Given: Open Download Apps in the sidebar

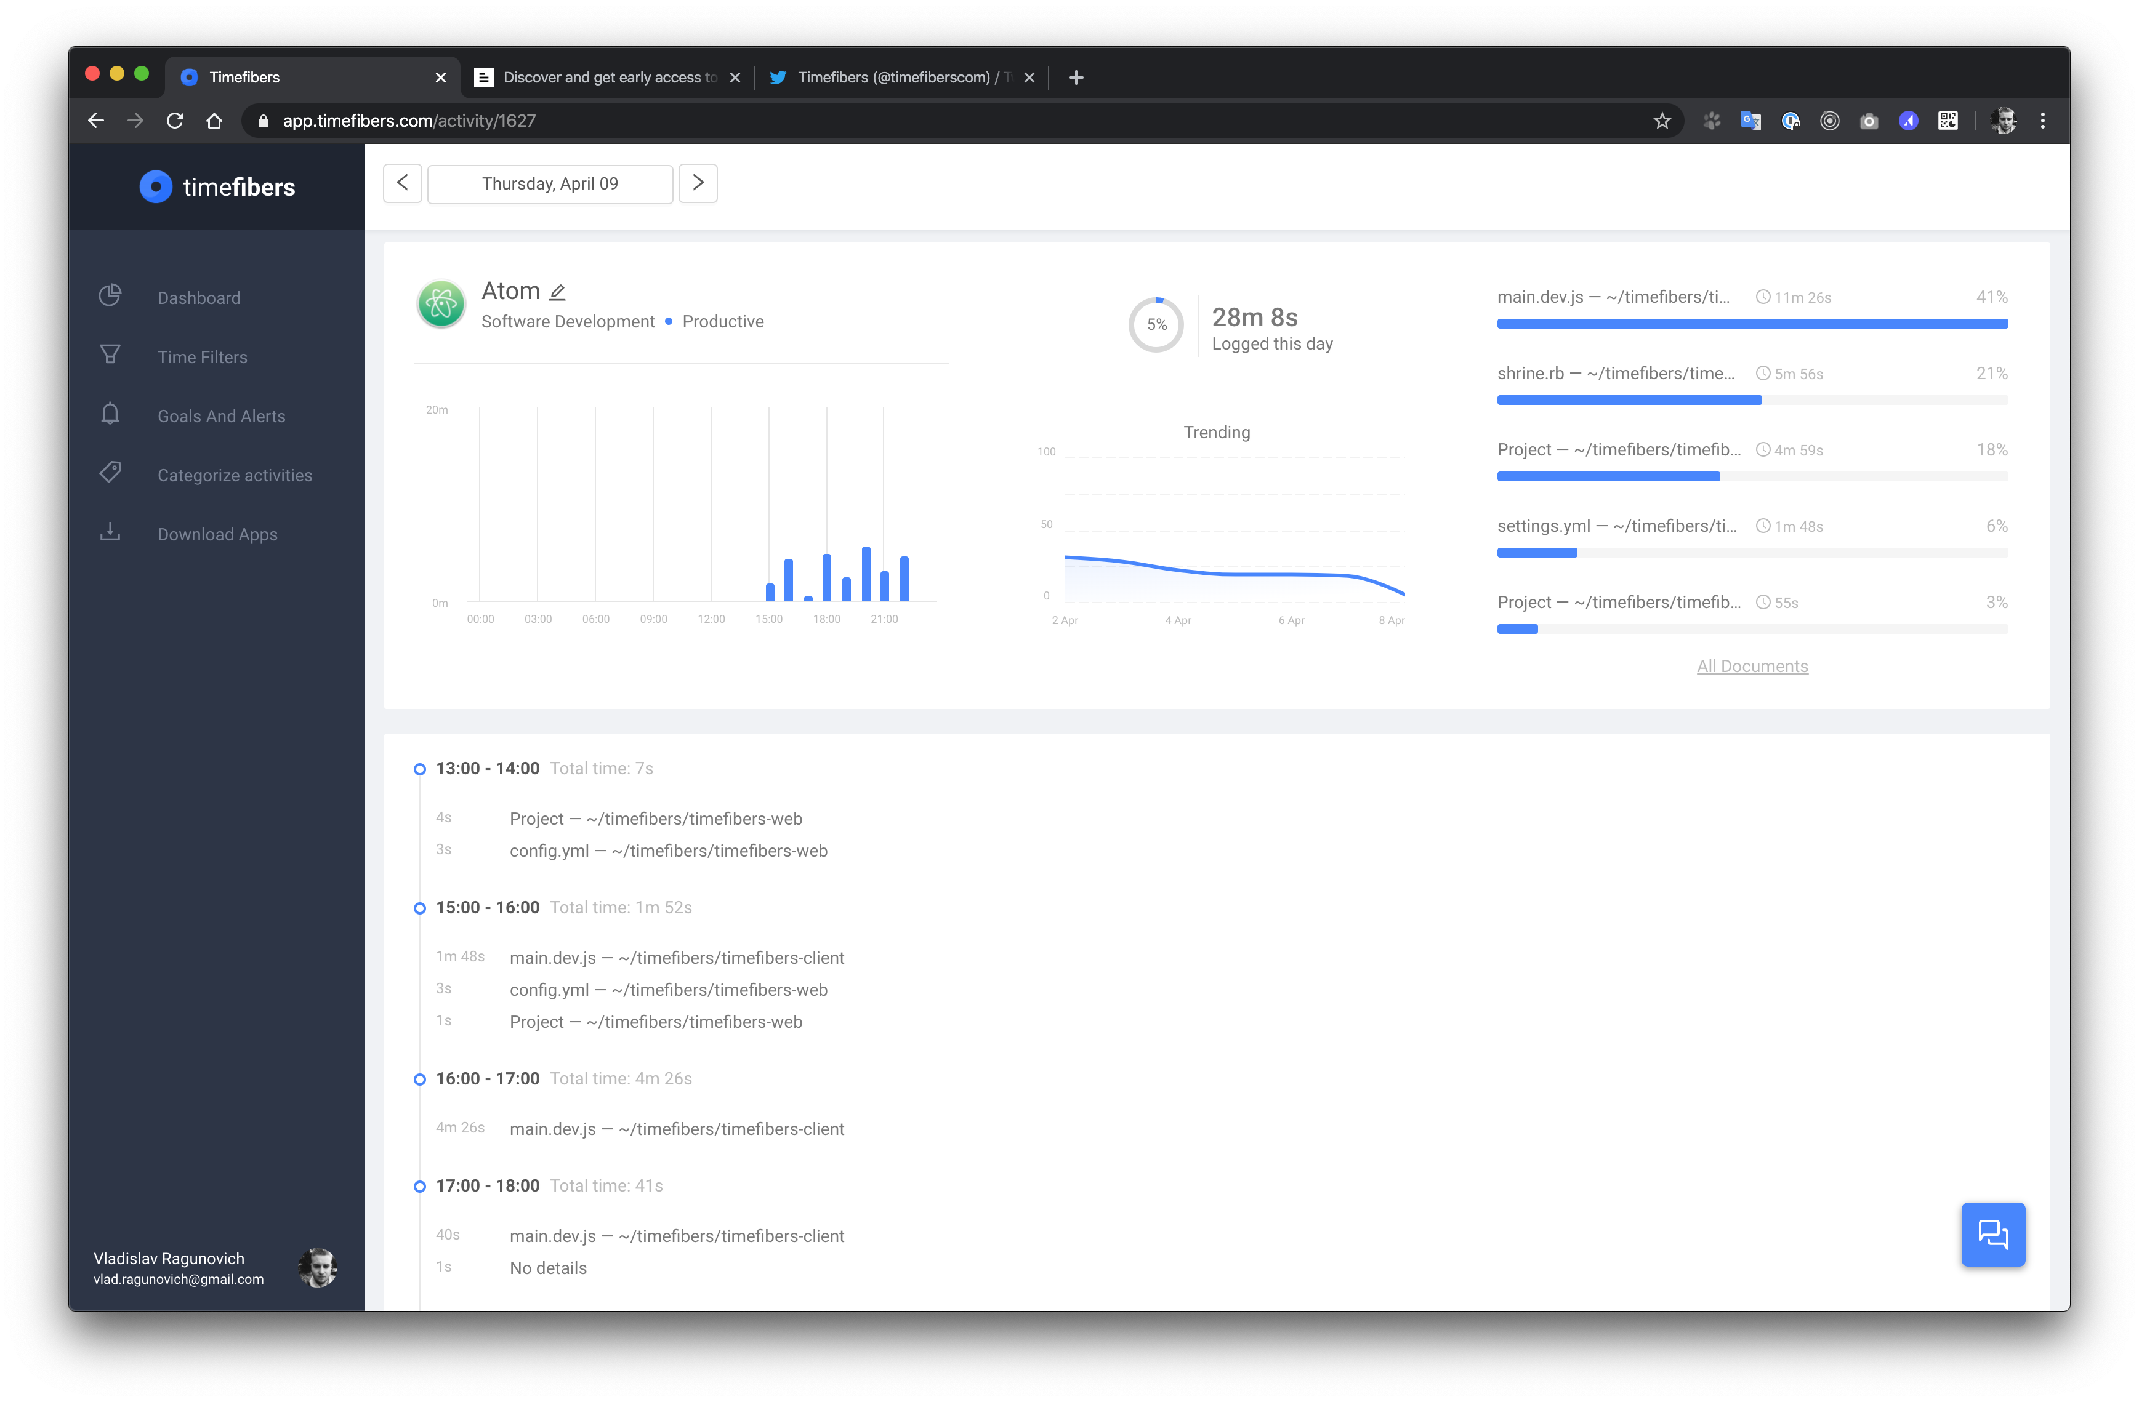Looking at the screenshot, I should (217, 534).
